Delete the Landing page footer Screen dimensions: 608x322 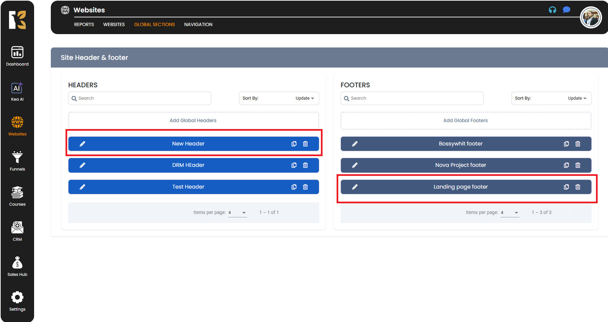[x=578, y=187]
